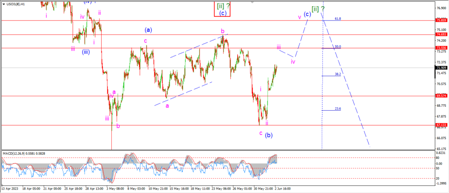
Task: Click the red 69.574 price level tag
Action: 440,96
